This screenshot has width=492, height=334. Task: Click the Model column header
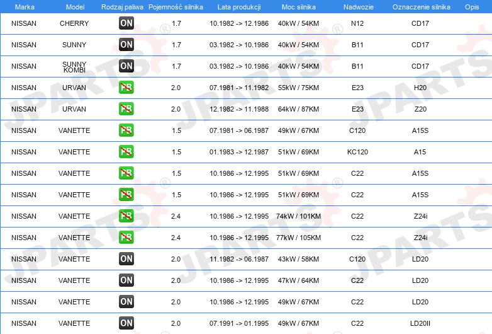tap(75, 7)
